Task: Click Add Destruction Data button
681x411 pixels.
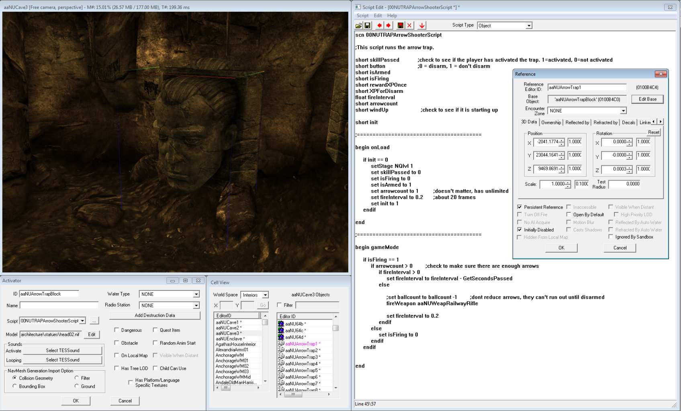Action: [x=155, y=315]
